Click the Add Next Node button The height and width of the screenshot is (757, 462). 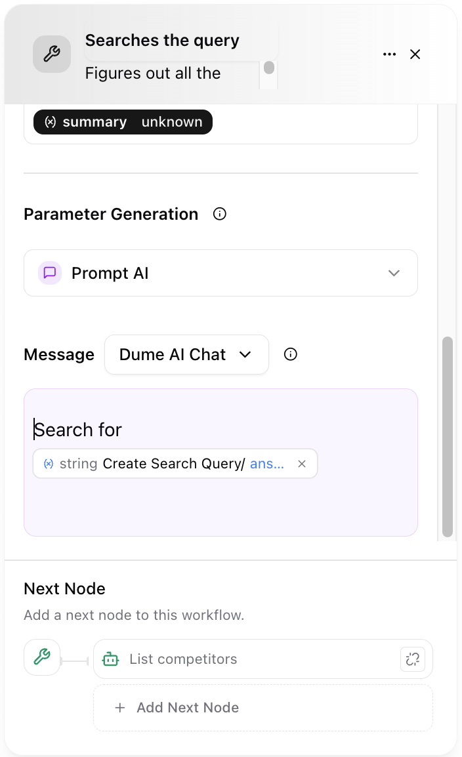[262, 708]
